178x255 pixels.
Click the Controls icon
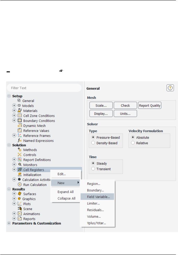tap(20, 155)
